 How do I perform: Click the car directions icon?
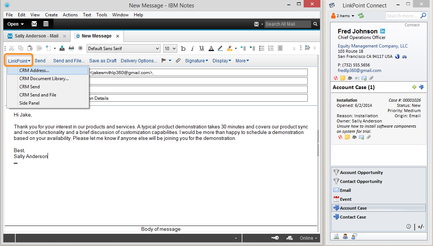click(404, 56)
